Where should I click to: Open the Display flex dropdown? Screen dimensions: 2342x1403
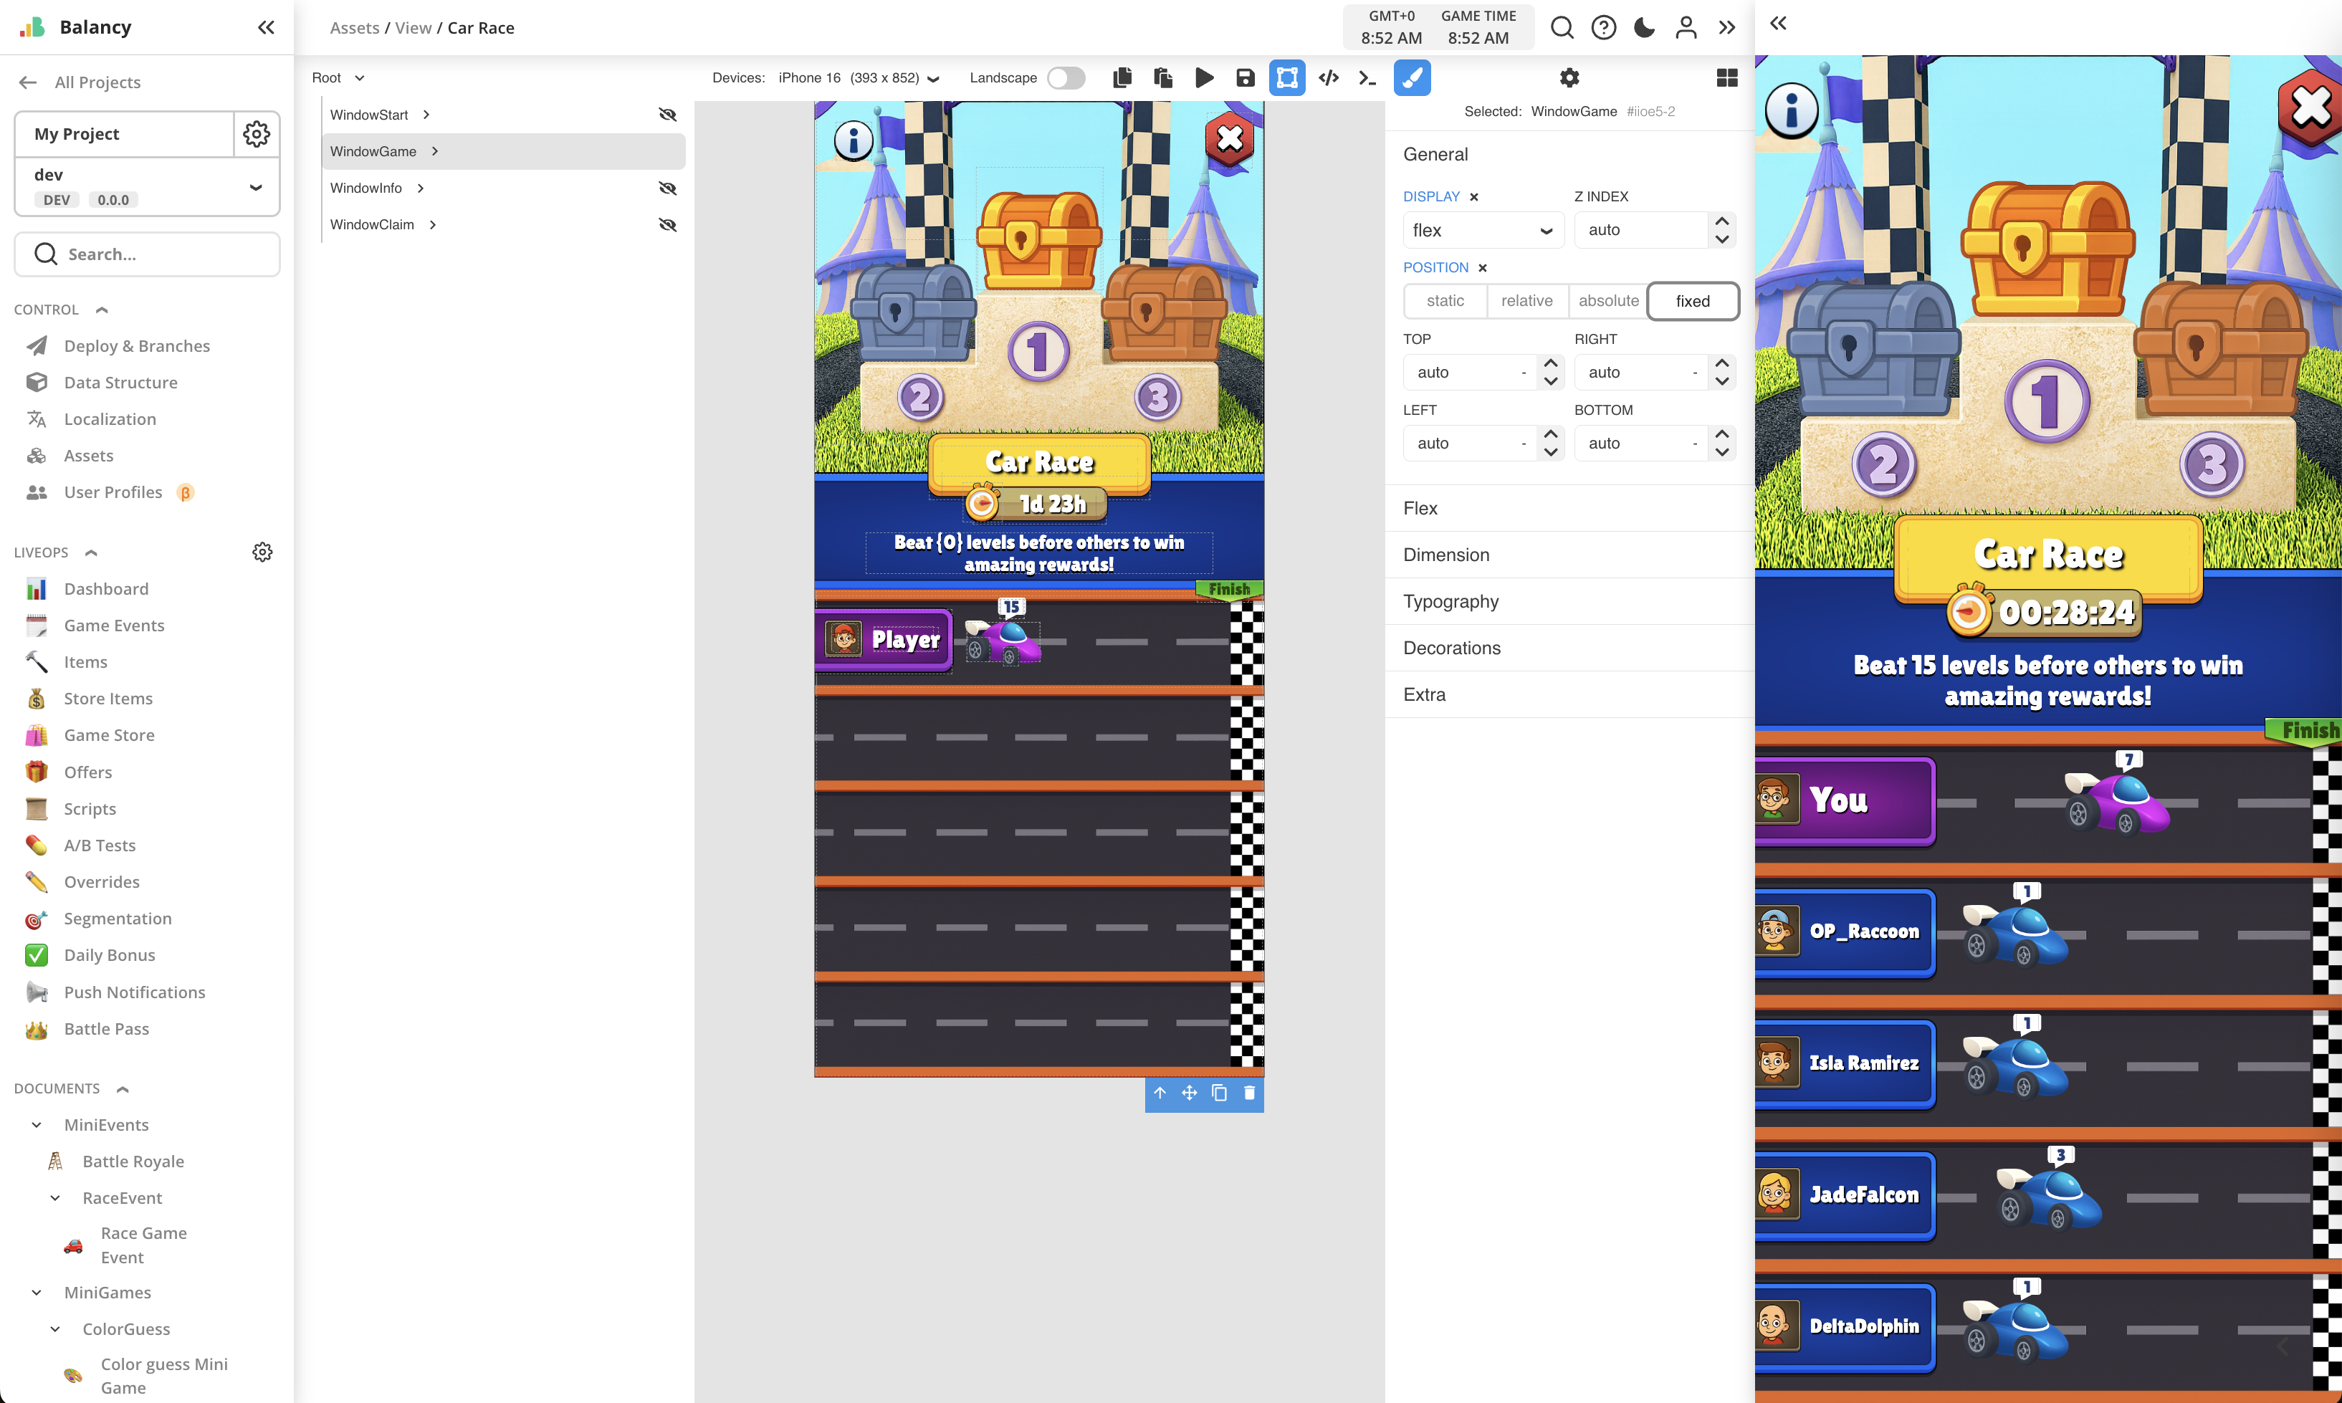tap(1481, 230)
